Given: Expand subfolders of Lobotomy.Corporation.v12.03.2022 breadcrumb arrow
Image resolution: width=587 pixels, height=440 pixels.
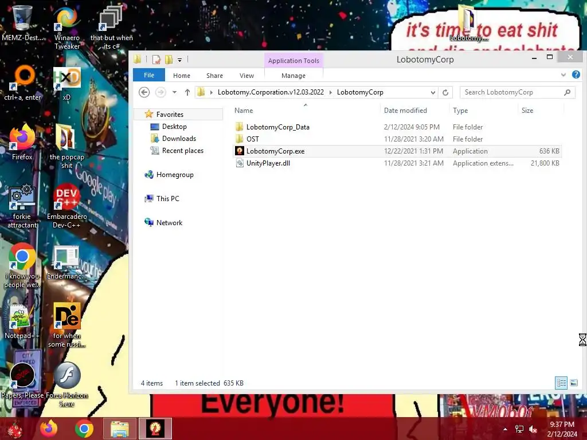Looking at the screenshot, I should click(331, 92).
